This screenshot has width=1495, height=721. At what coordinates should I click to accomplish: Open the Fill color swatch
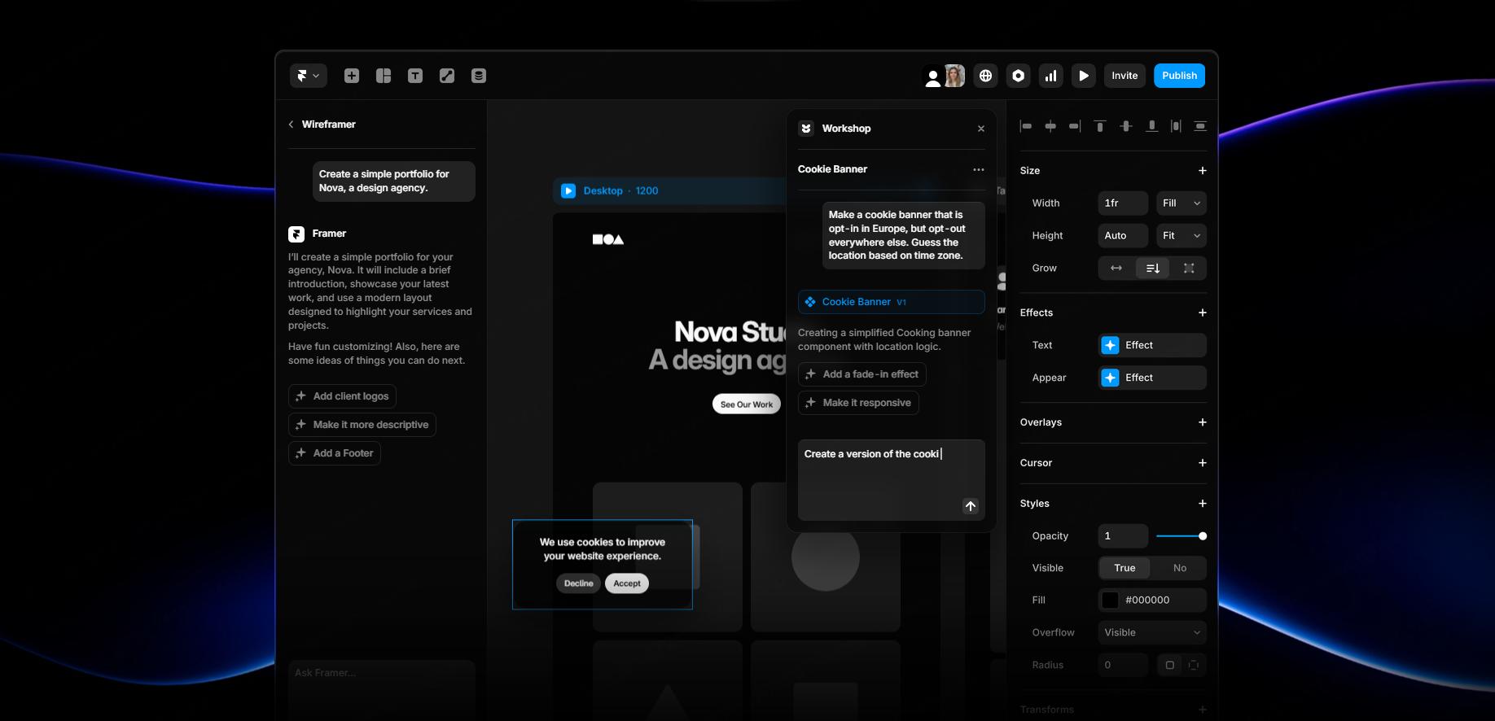click(1110, 601)
